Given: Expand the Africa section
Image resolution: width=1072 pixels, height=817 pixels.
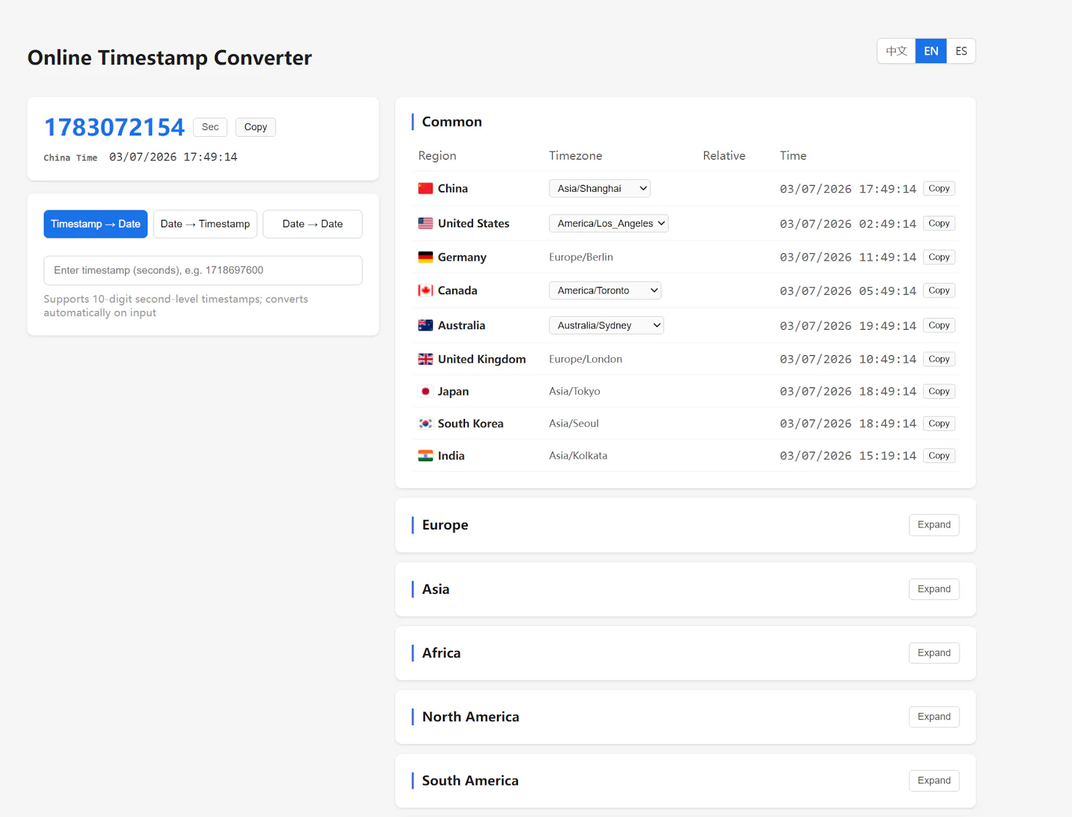Looking at the screenshot, I should [x=934, y=653].
